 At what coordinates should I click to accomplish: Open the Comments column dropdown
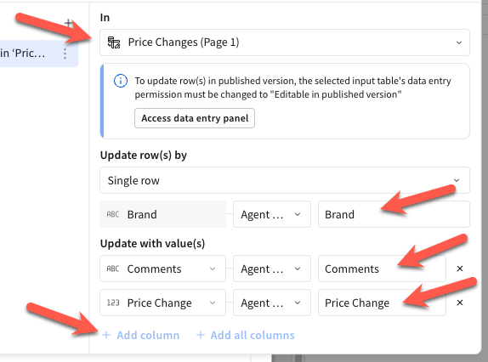(x=162, y=269)
